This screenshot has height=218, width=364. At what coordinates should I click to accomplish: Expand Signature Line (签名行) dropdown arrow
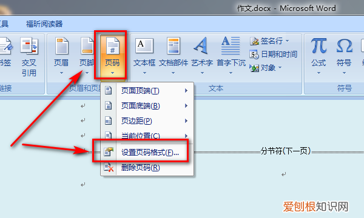click(288, 41)
